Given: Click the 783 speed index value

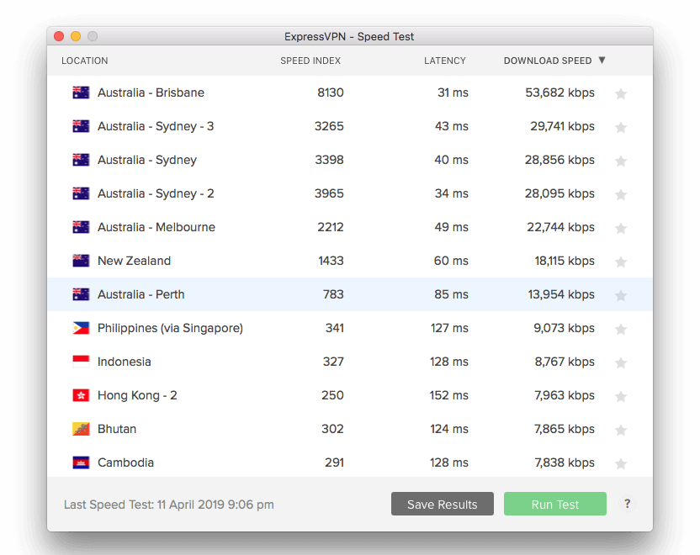Looking at the screenshot, I should (x=333, y=294).
